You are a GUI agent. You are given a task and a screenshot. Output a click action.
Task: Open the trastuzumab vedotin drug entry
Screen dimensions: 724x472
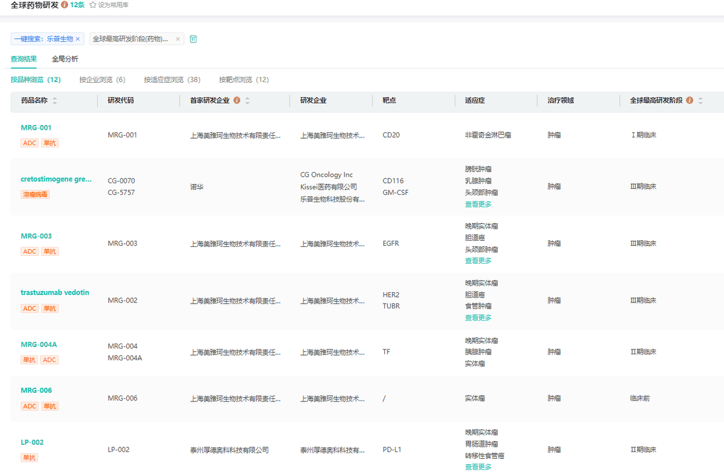(x=55, y=293)
